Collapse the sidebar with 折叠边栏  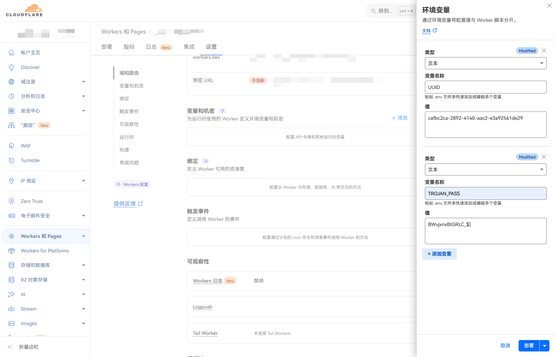[28, 347]
